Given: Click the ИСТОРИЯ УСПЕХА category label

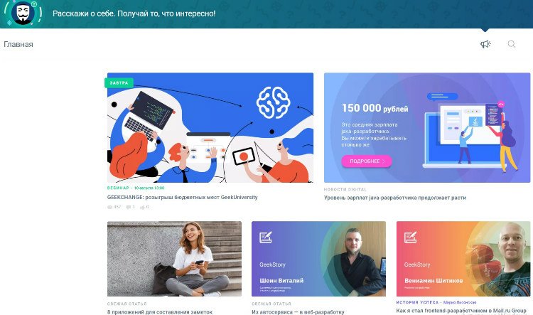Looking at the screenshot, I should click(x=417, y=302).
